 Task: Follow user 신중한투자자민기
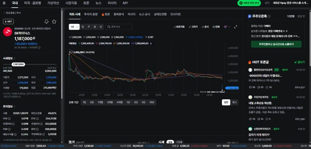(x=276, y=129)
